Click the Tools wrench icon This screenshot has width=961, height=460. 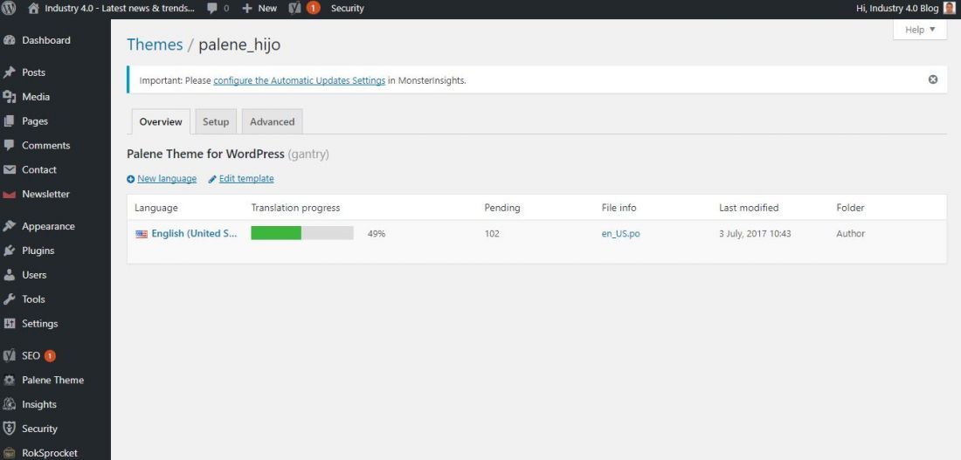(x=10, y=299)
